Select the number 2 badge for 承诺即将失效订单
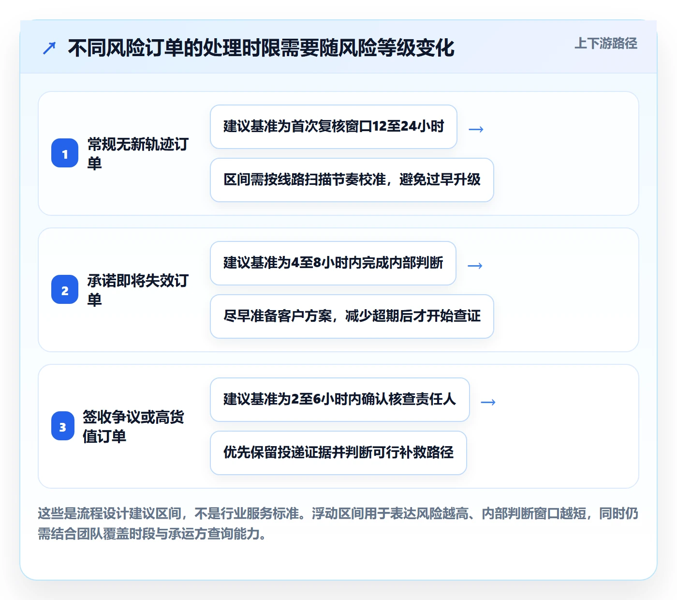Screen dimensions: 677x600 (x=65, y=289)
